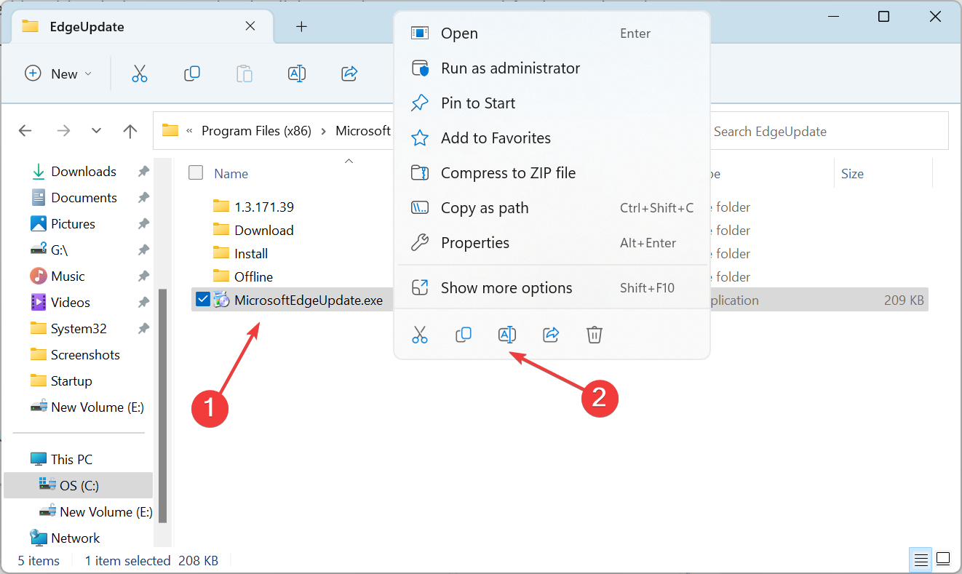Open the New dropdown menu
Image resolution: width=962 pixels, height=574 pixels.
58,73
